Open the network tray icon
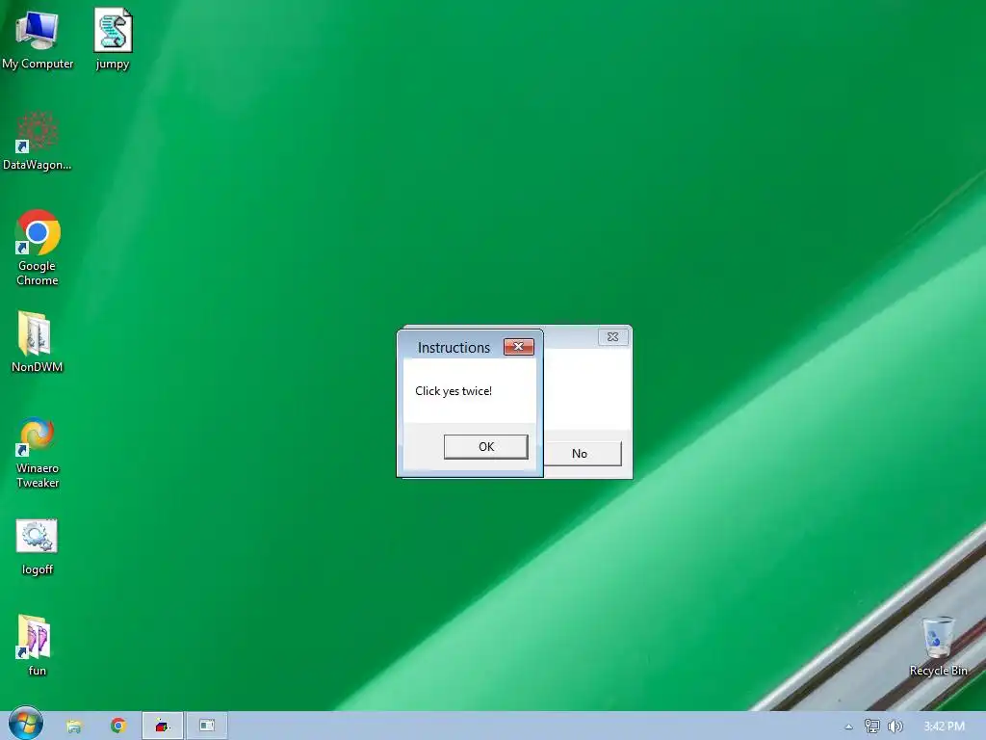Image resolution: width=986 pixels, height=740 pixels. 871,727
